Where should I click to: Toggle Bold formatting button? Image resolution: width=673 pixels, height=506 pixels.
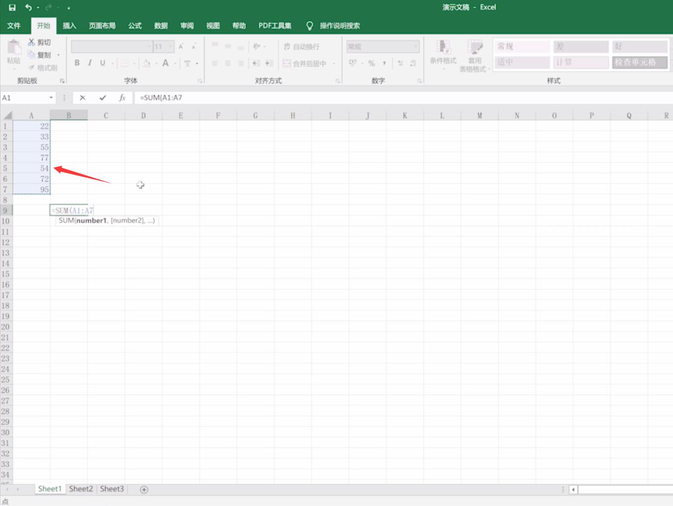77,63
